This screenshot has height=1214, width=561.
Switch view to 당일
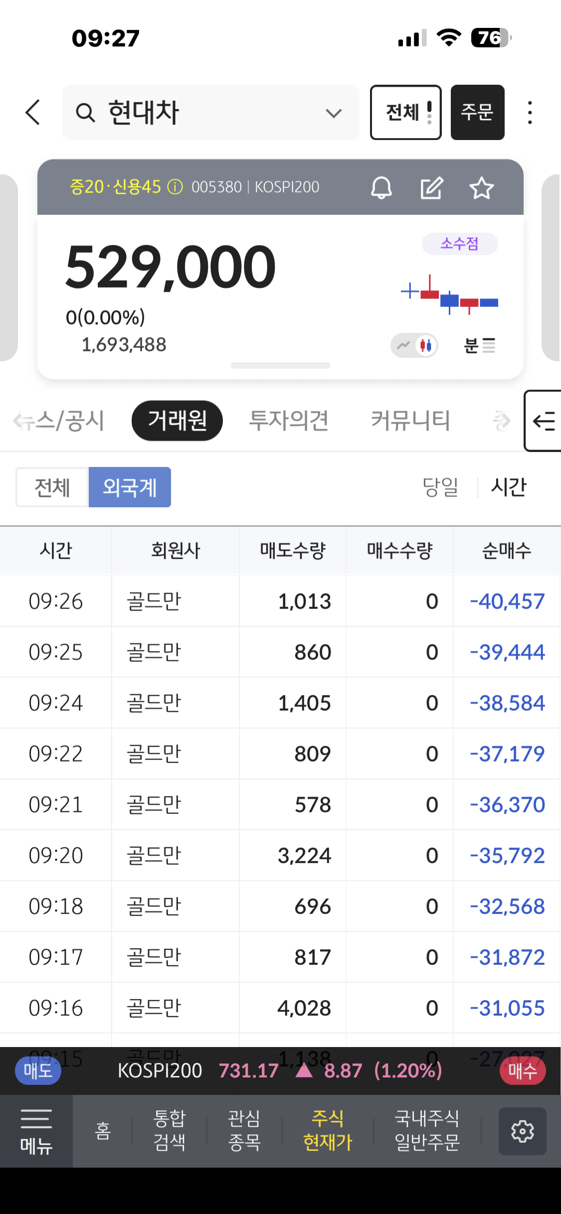(x=440, y=487)
